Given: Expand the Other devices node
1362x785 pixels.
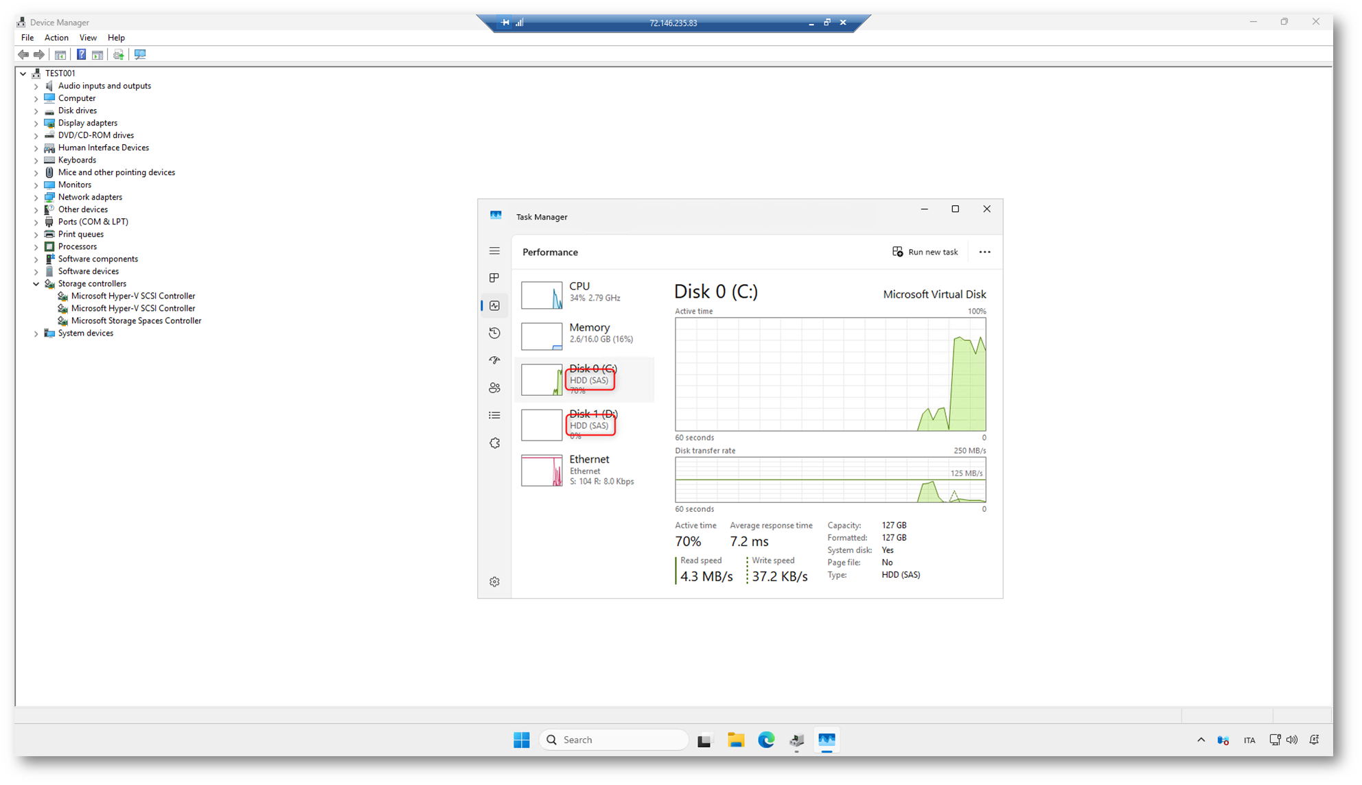Looking at the screenshot, I should pyautogui.click(x=36, y=210).
